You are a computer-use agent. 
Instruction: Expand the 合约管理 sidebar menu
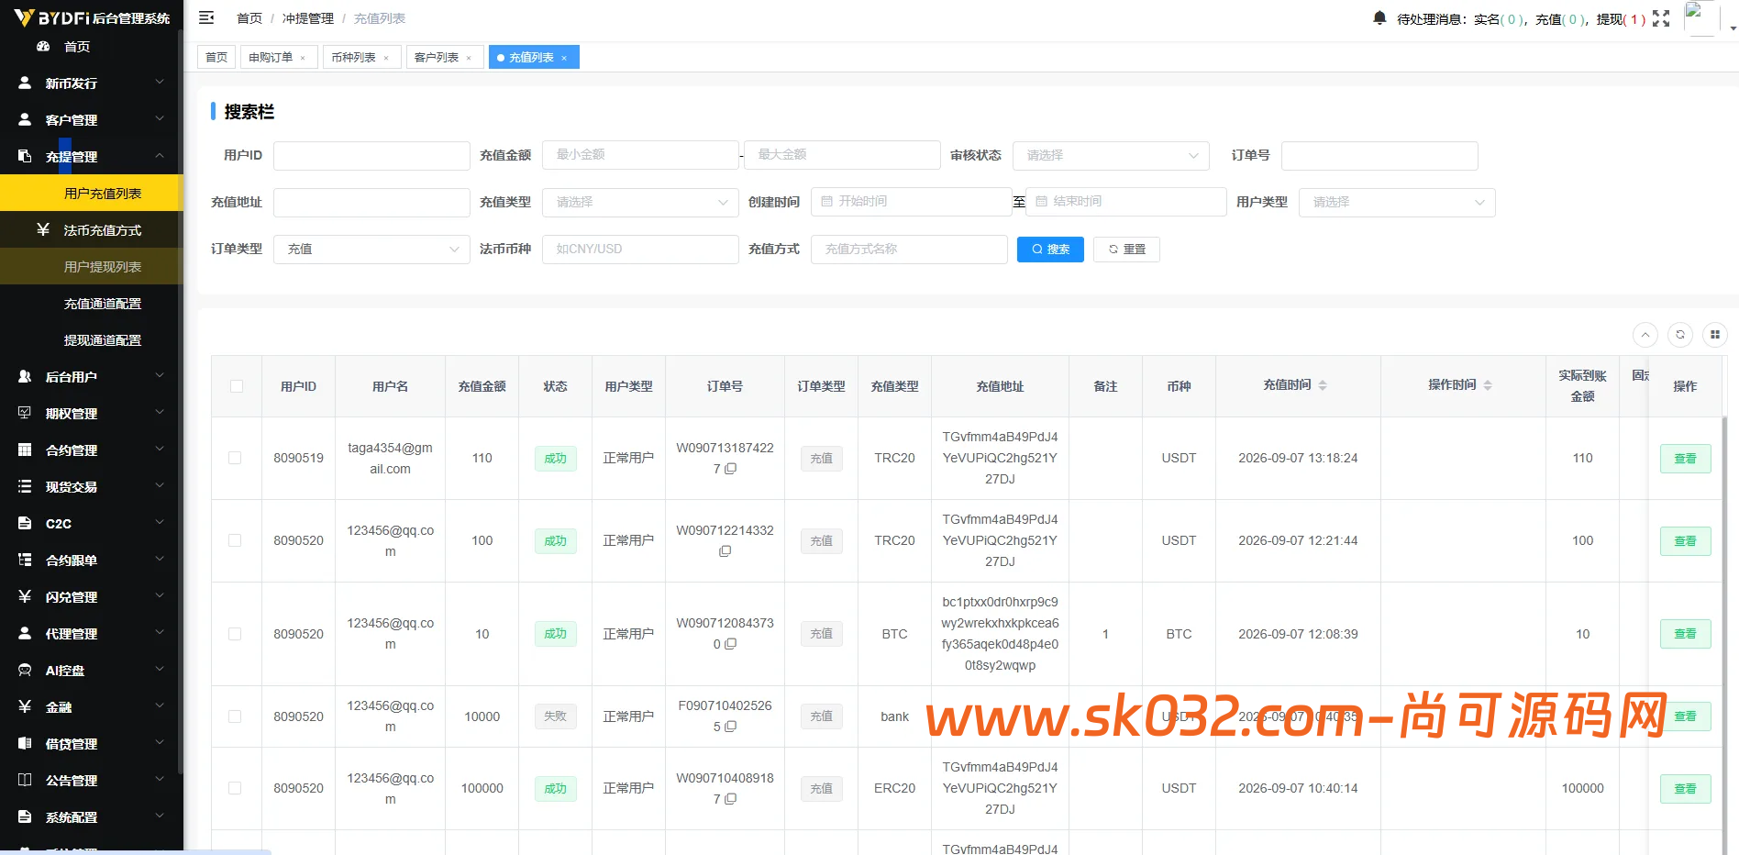click(92, 450)
